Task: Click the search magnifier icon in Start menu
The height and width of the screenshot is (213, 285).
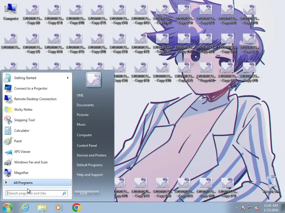Action: click(64, 193)
